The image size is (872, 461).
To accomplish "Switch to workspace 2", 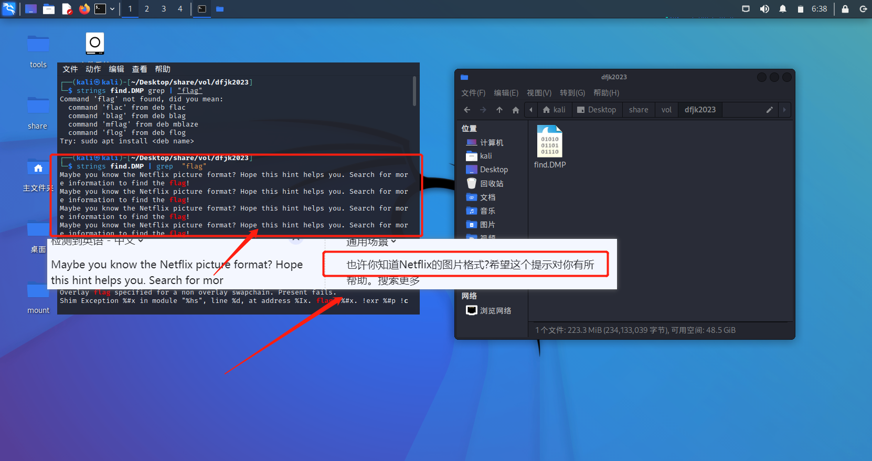I will (x=147, y=9).
